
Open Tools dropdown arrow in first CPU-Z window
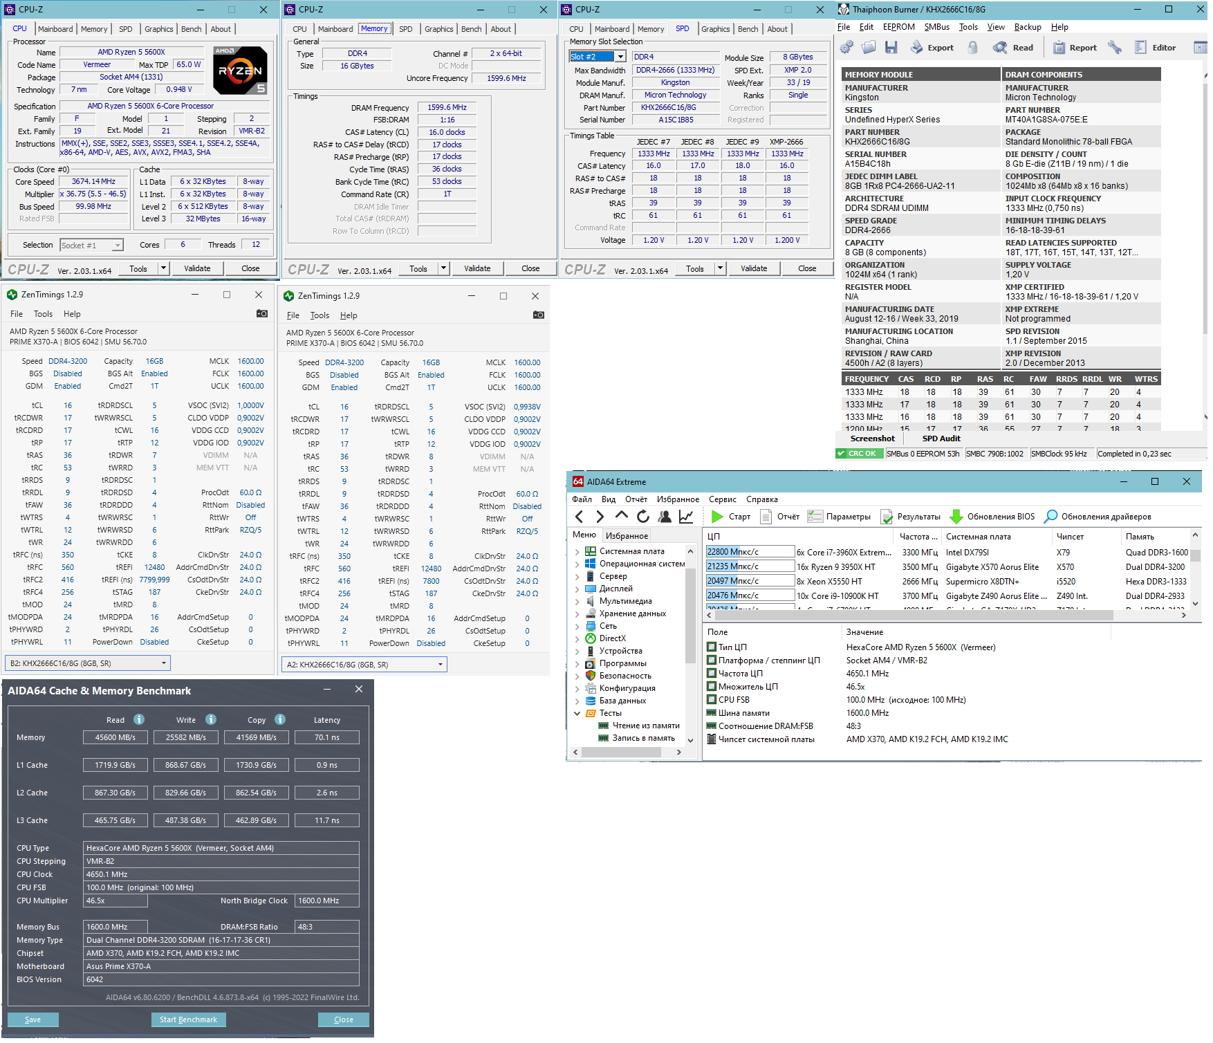164,268
